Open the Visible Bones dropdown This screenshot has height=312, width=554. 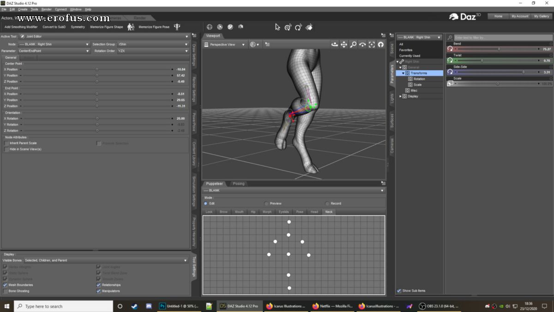pos(106,260)
